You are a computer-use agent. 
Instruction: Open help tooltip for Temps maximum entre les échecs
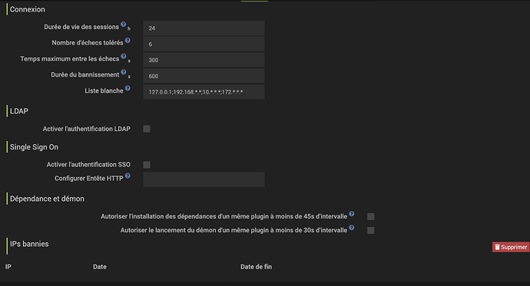click(x=124, y=56)
